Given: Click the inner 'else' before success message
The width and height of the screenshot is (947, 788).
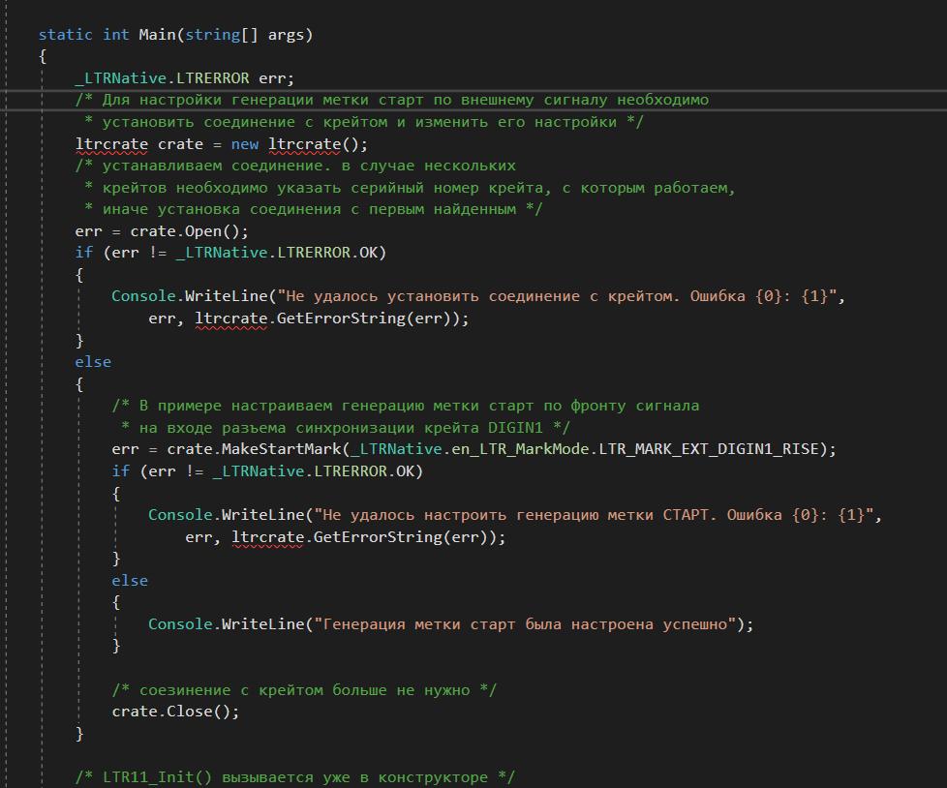Looking at the screenshot, I should (130, 580).
